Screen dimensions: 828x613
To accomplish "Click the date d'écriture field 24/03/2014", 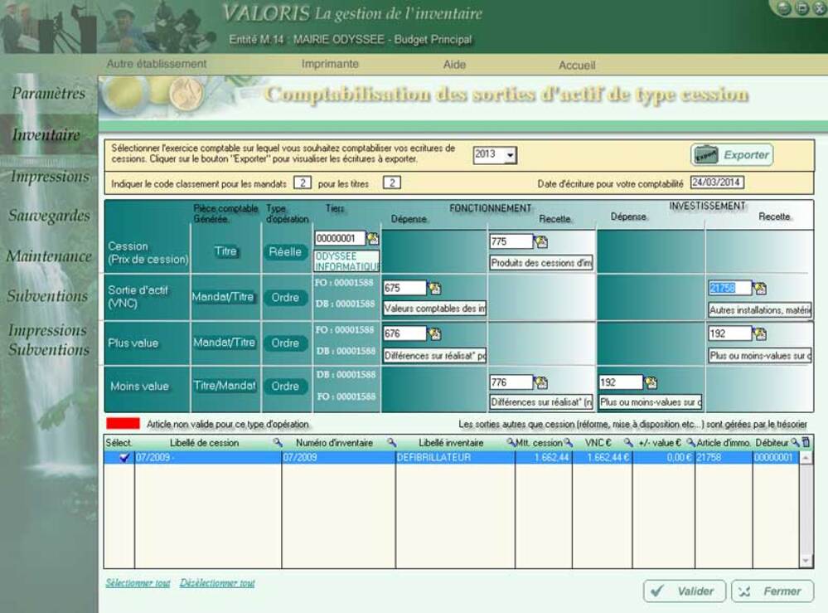I will pos(717,183).
